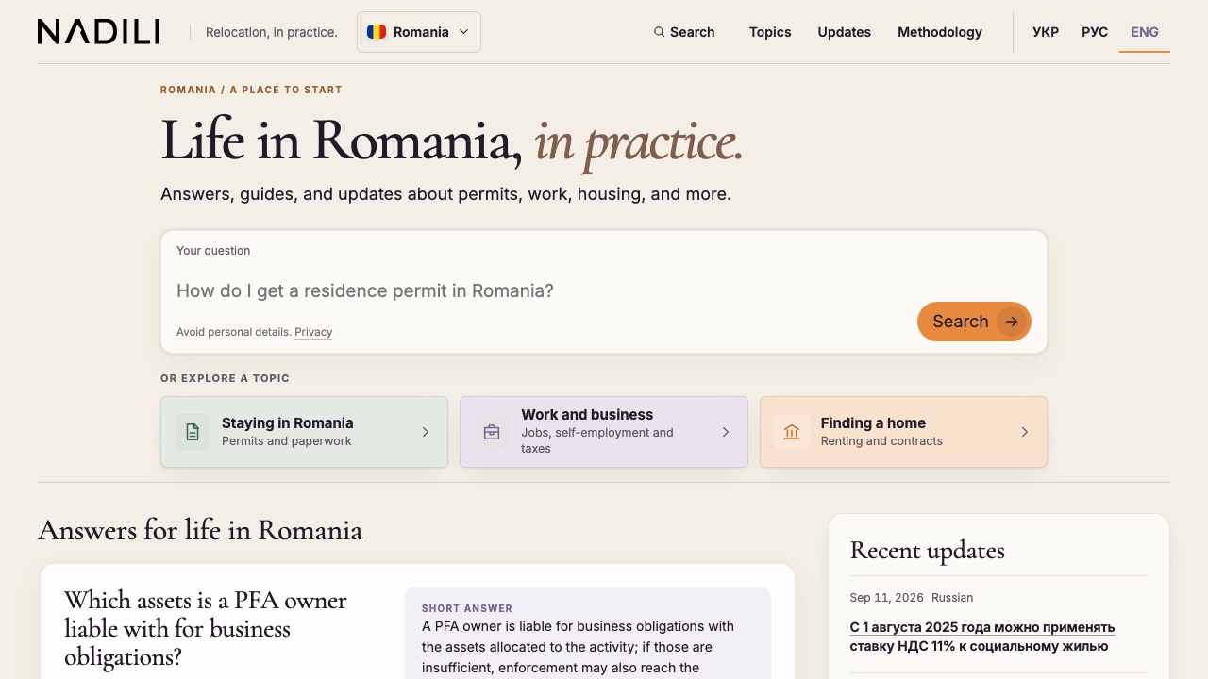Click the chevron on Finding a home card
The width and height of the screenshot is (1208, 679).
pyautogui.click(x=1025, y=432)
